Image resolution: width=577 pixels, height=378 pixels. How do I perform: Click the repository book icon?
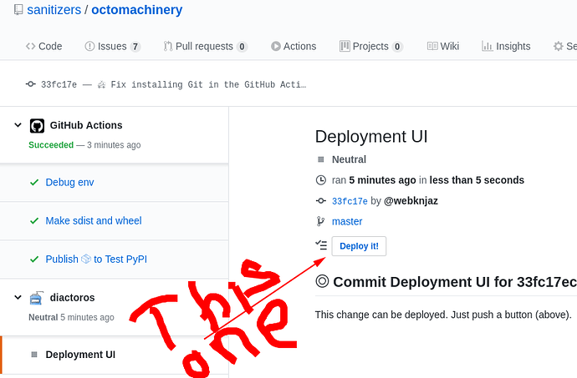[18, 10]
